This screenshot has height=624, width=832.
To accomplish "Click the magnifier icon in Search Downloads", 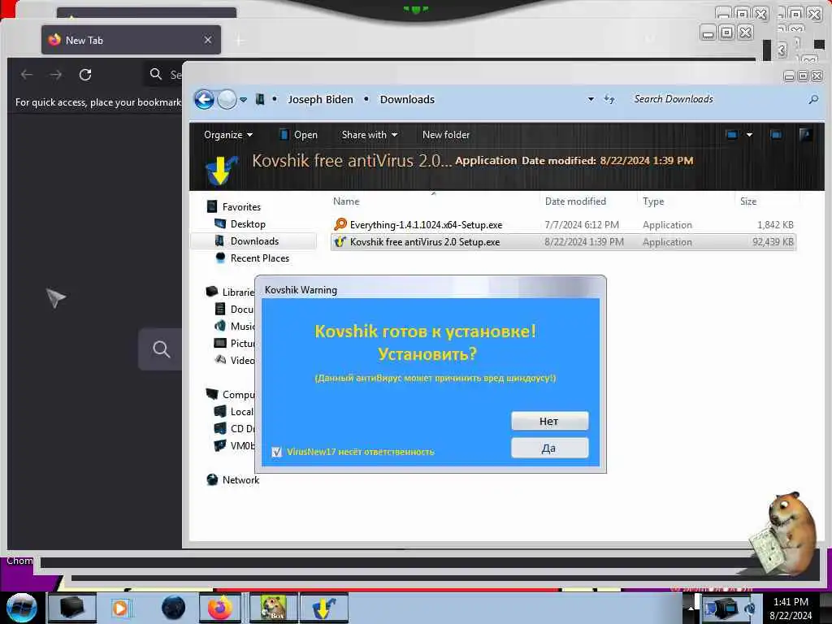I will point(812,99).
